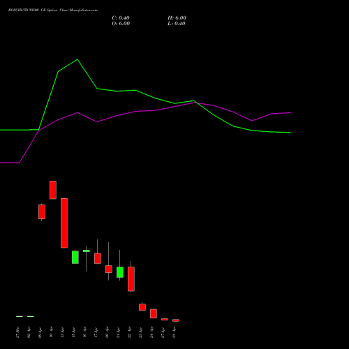349x349 pixels.
Task: Click the right end of green line
Action: (x=290, y=133)
